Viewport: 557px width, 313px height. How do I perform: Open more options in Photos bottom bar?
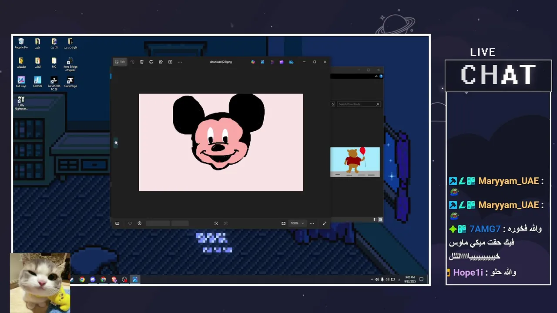312,223
